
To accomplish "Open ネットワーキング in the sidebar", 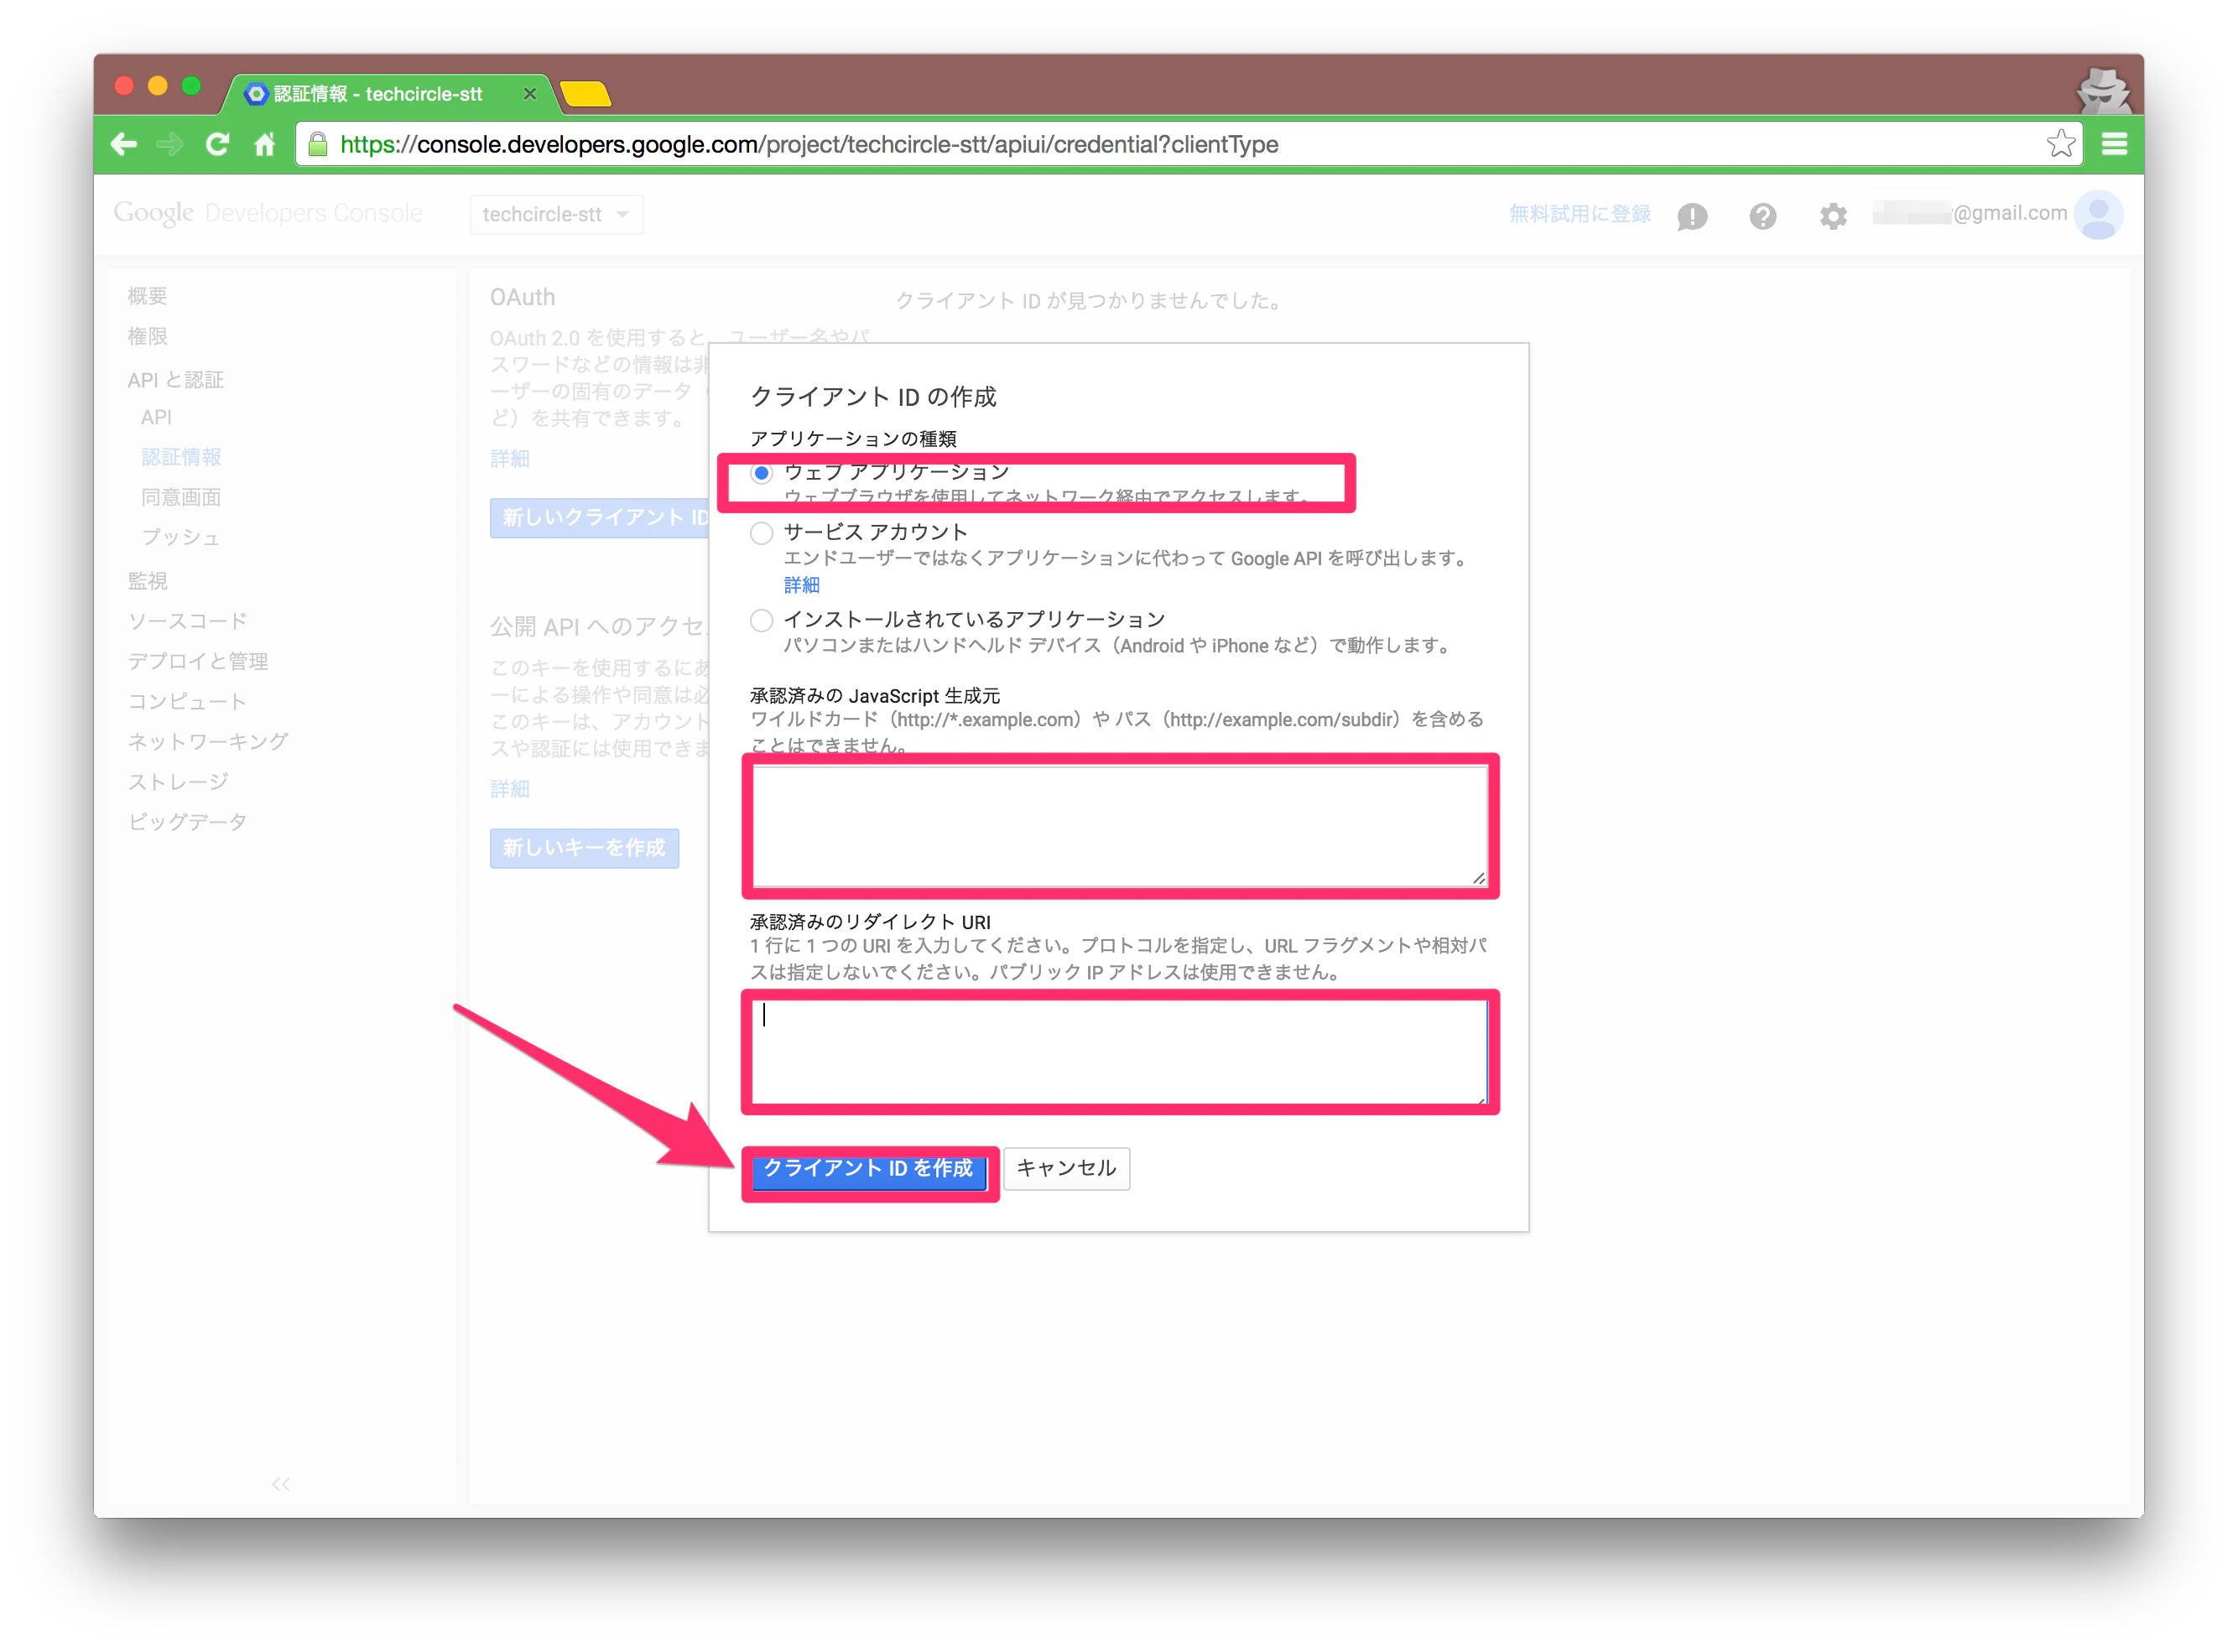I will click(x=208, y=742).
